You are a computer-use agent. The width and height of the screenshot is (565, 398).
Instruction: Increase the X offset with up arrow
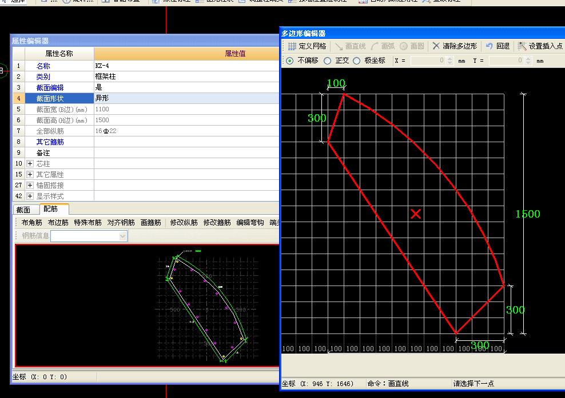(449, 59)
